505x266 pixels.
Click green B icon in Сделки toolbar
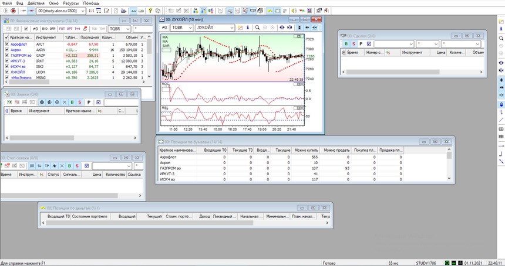click(346, 44)
